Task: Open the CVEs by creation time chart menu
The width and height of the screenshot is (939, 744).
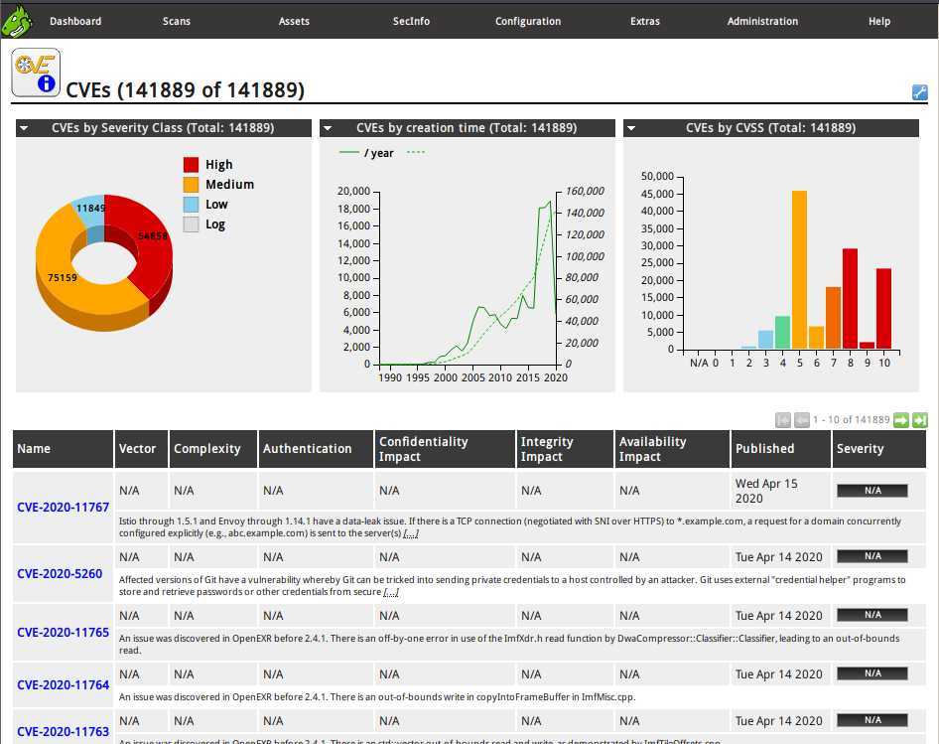Action: point(328,128)
